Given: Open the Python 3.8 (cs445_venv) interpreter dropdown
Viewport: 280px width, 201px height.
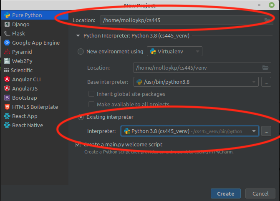Looking at the screenshot, I should (189, 131).
